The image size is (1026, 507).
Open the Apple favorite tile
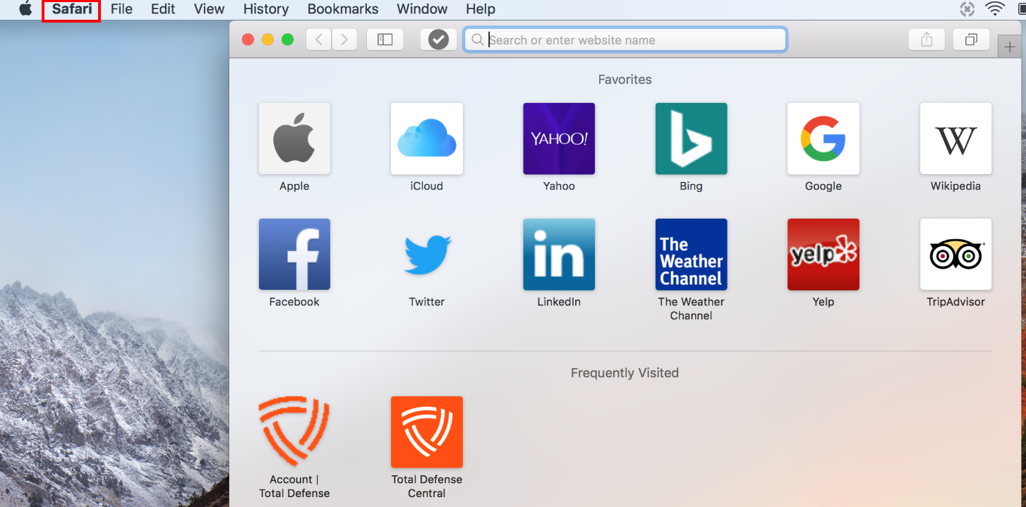294,139
